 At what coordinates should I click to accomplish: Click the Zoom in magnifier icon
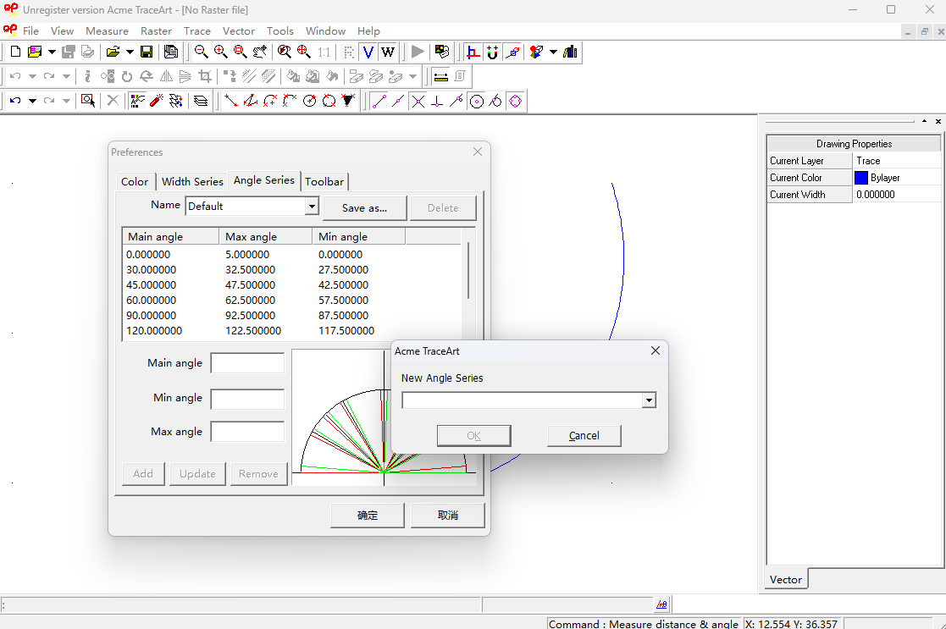[220, 52]
